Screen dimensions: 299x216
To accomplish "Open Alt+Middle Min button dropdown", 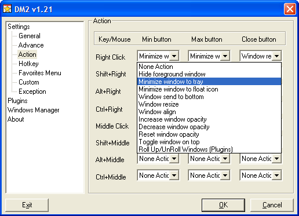I will (174, 159).
